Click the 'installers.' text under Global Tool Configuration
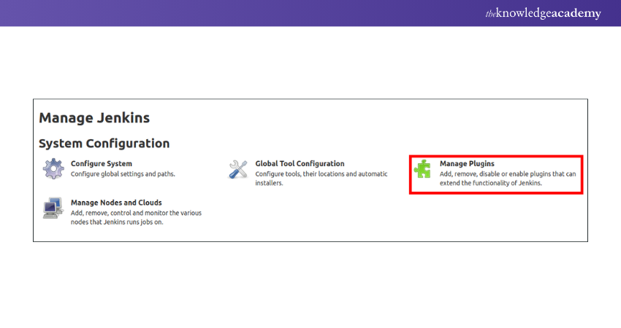Screen dimensions: 621x328 [269, 184]
